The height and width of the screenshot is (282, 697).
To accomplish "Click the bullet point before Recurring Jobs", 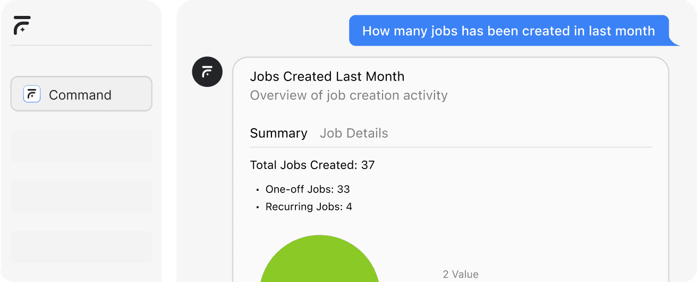I will click(258, 207).
